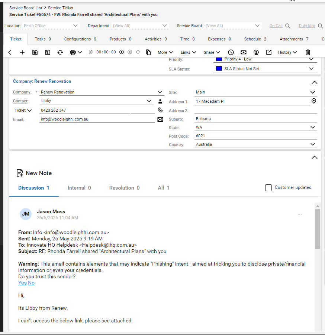
Task: Click the timer notes icon beside the 00:00:00 timer
Action: (x=91, y=52)
